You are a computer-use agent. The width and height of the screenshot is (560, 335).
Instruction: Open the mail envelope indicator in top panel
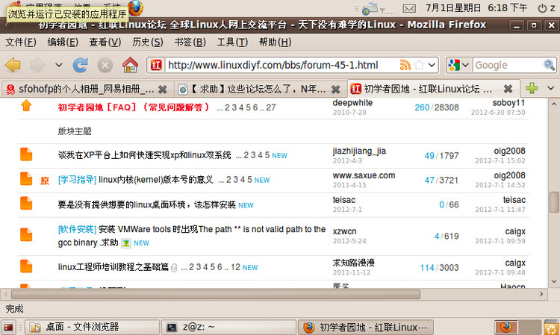(x=409, y=8)
